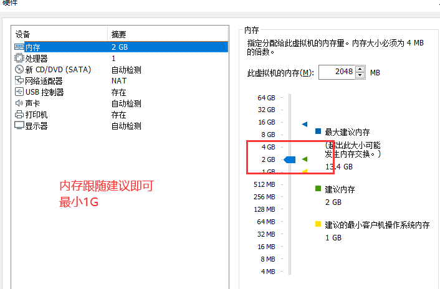Click the 32 GB mark on memory scale
This screenshot has height=289, width=440.
[x=266, y=110]
